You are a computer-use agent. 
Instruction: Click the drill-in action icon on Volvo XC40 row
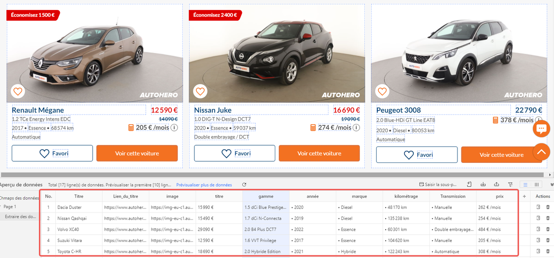click(x=537, y=229)
